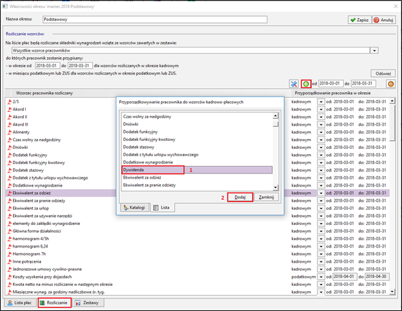Image resolution: width=402 pixels, height=311 pixels.
Task: Click Zamknij to close the dialog
Action: pos(266,197)
